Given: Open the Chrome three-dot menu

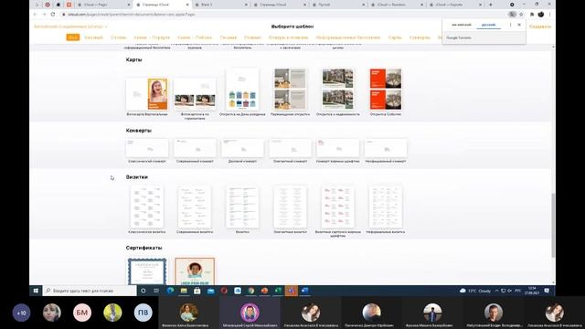Looking at the screenshot, I should 549,15.
